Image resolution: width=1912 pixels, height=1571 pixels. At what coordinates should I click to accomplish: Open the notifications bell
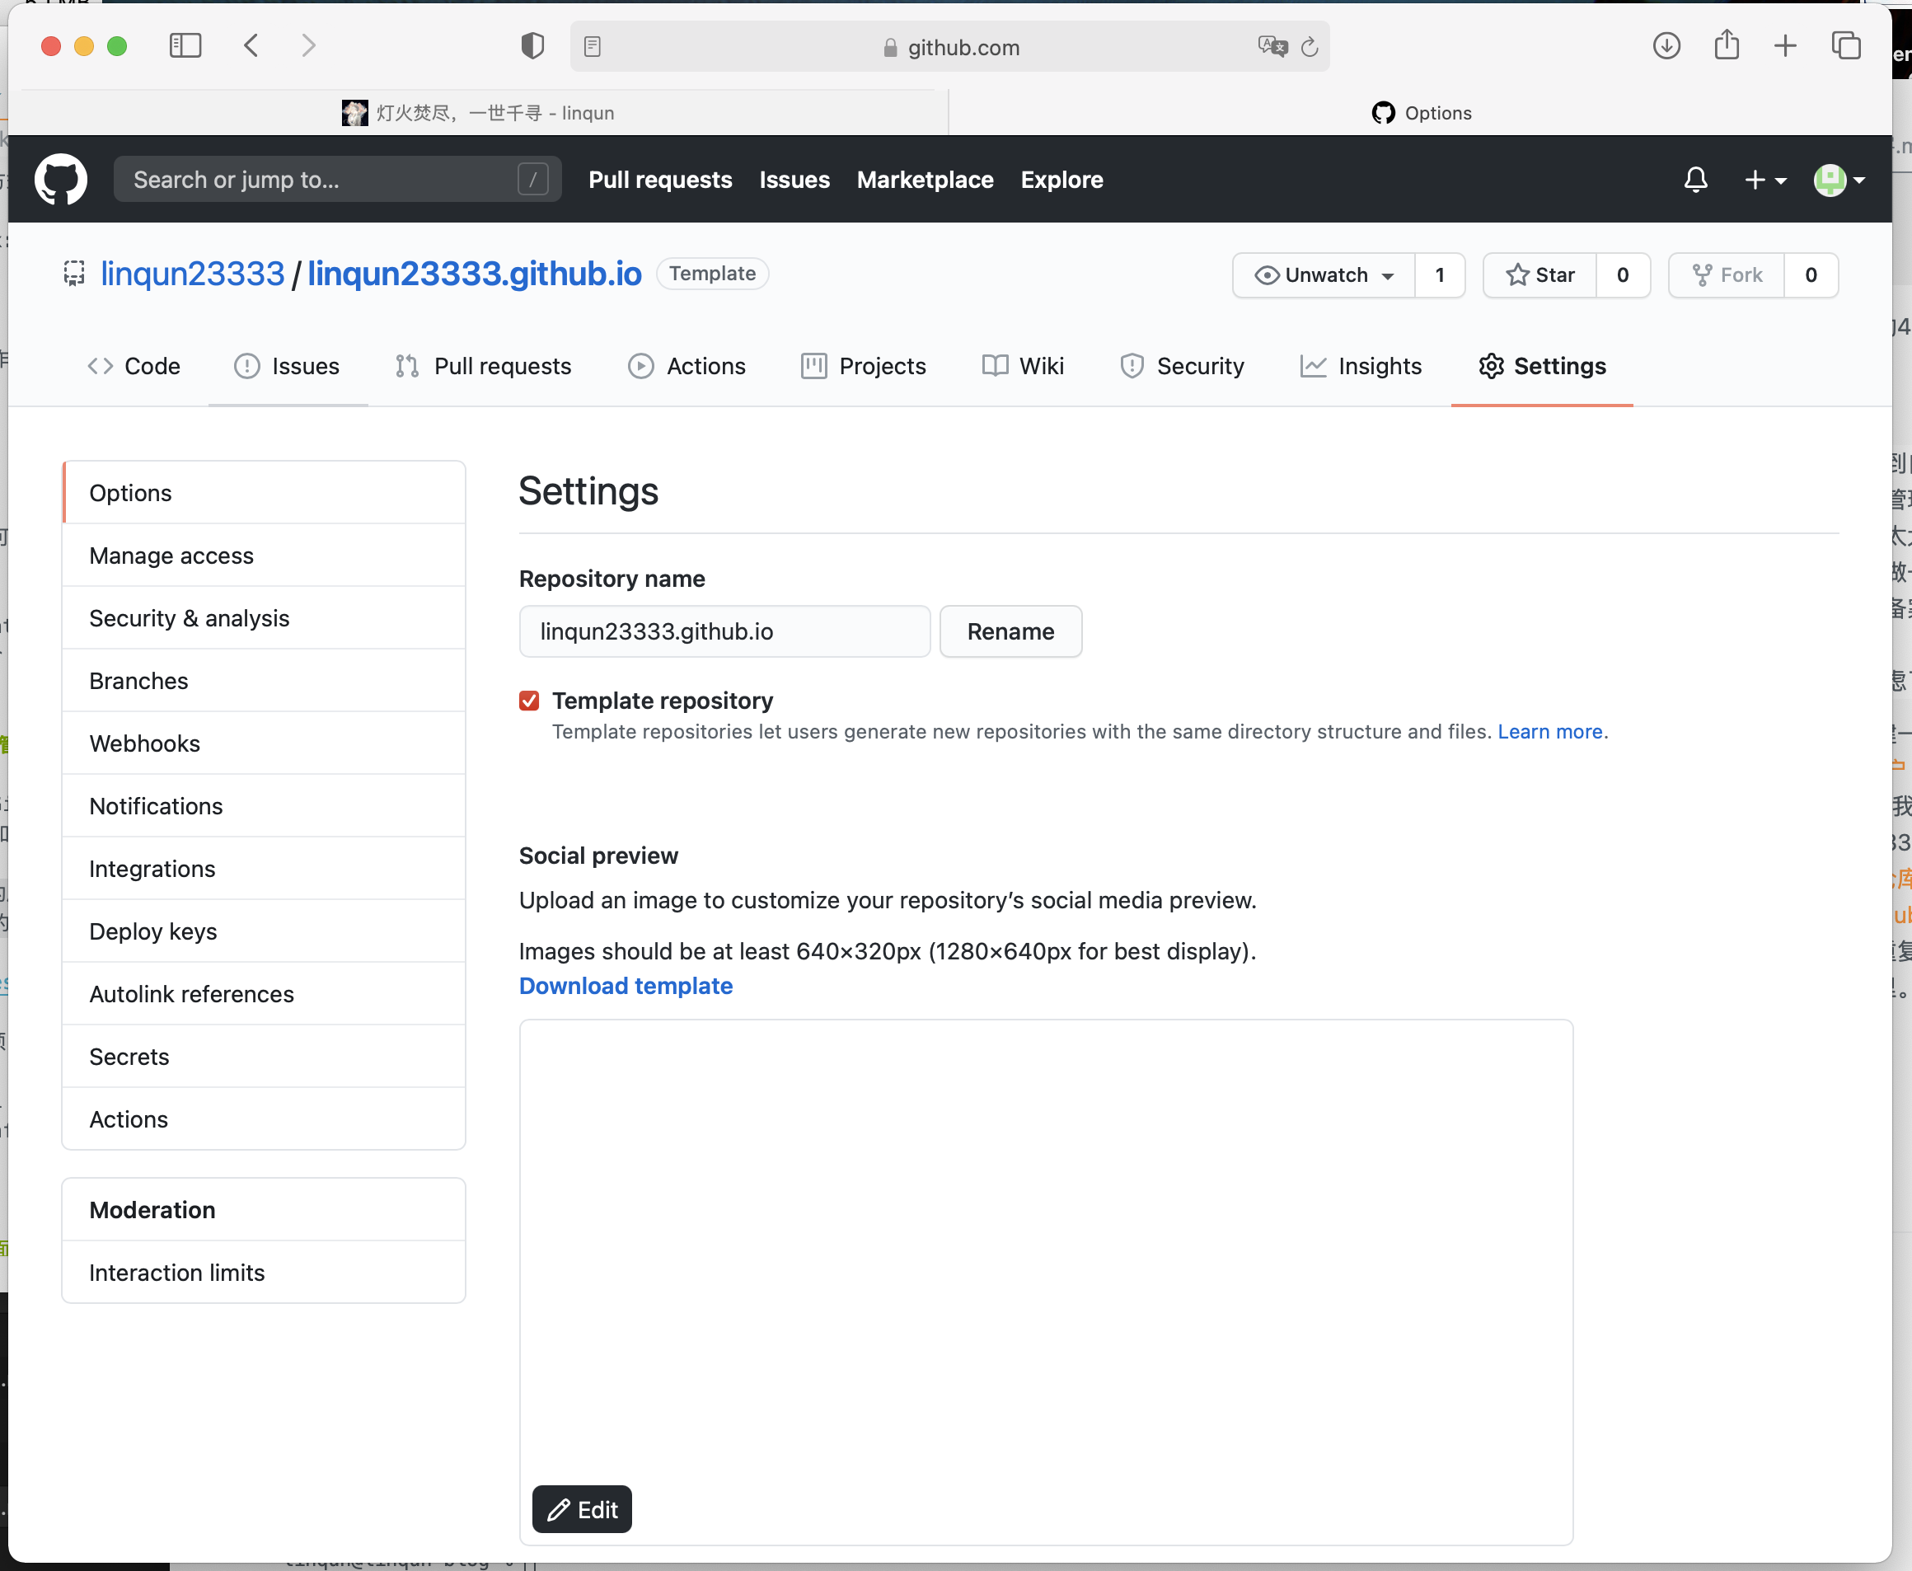pos(1694,179)
